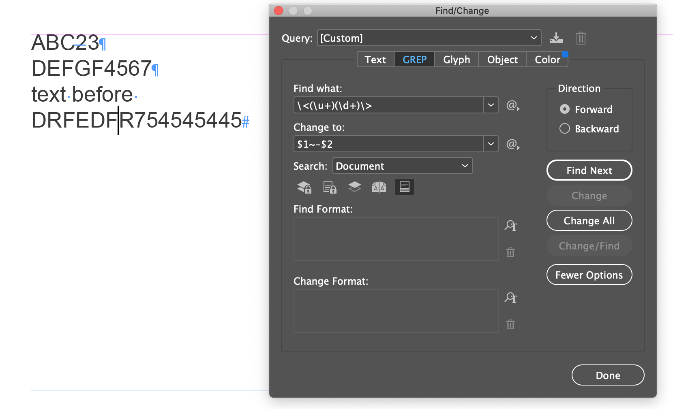Save the current search query
Screen dimensions: 673x409
coord(556,38)
